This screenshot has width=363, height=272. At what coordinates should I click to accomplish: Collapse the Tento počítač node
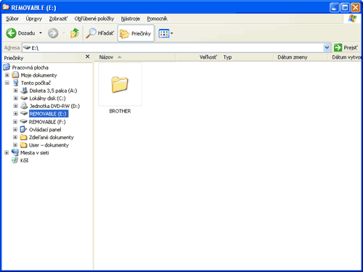(x=7, y=83)
